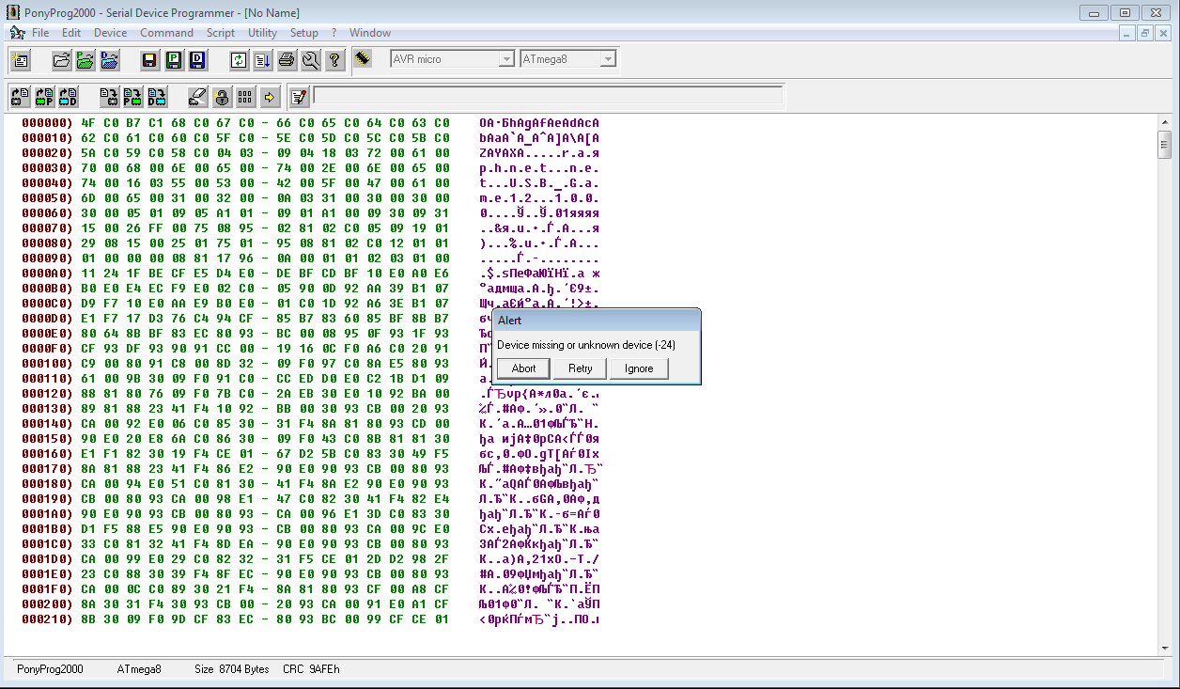Open the Script menu
The image size is (1180, 689).
tap(221, 33)
